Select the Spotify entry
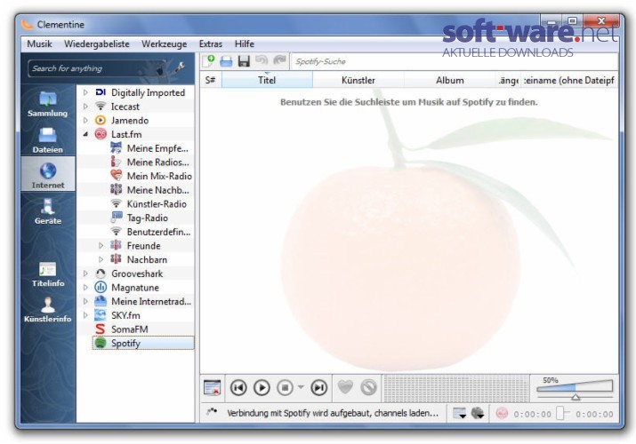This screenshot has width=636, height=444. tap(143, 344)
